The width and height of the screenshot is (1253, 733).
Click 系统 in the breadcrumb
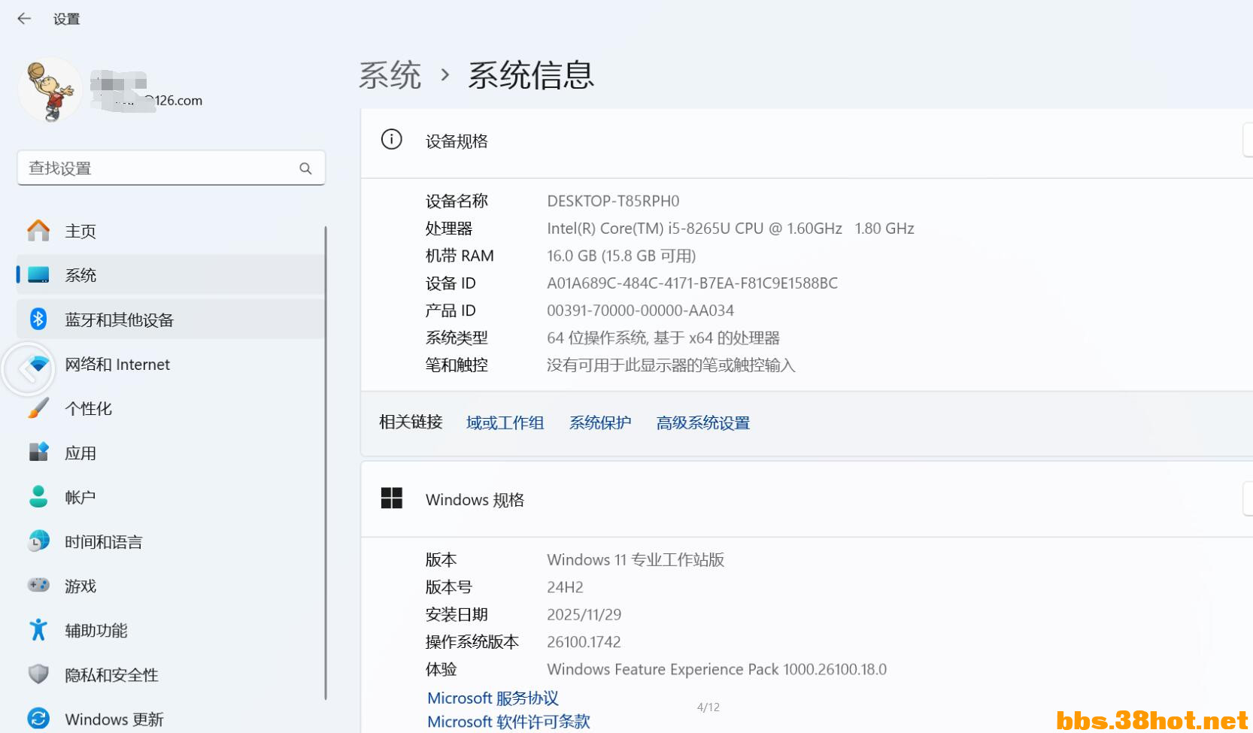[390, 75]
